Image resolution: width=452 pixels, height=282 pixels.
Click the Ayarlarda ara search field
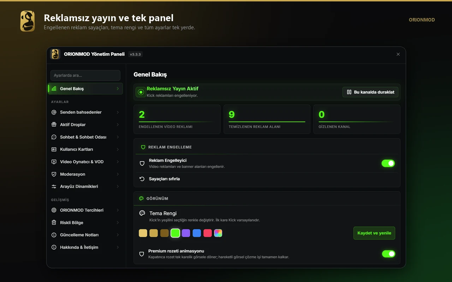click(85, 75)
